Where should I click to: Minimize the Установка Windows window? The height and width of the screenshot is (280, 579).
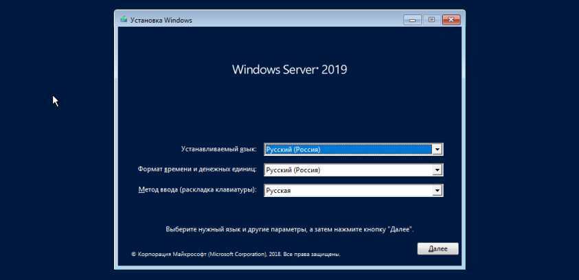tap(412, 20)
